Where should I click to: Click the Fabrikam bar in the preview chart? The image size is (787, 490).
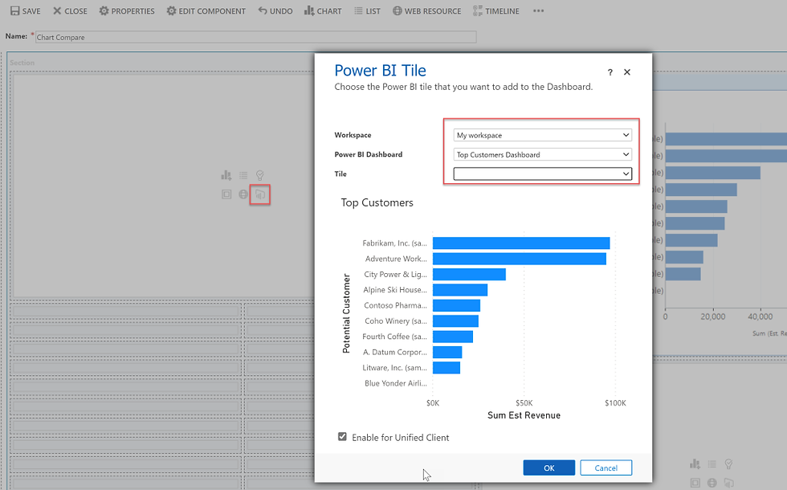pyautogui.click(x=521, y=243)
